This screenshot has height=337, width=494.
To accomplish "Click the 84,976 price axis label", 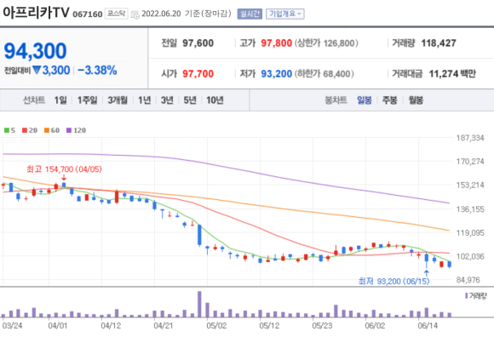I will tap(468, 280).
